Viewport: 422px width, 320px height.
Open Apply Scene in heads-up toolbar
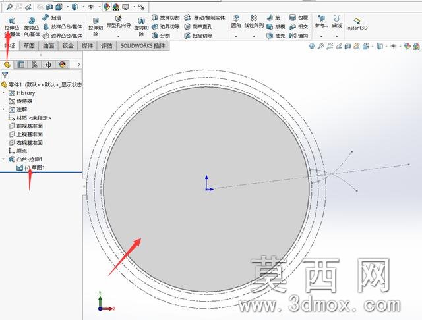coord(416,47)
